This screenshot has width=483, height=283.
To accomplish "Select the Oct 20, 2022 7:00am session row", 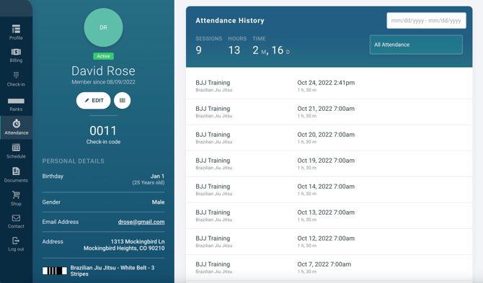I will tap(329, 138).
